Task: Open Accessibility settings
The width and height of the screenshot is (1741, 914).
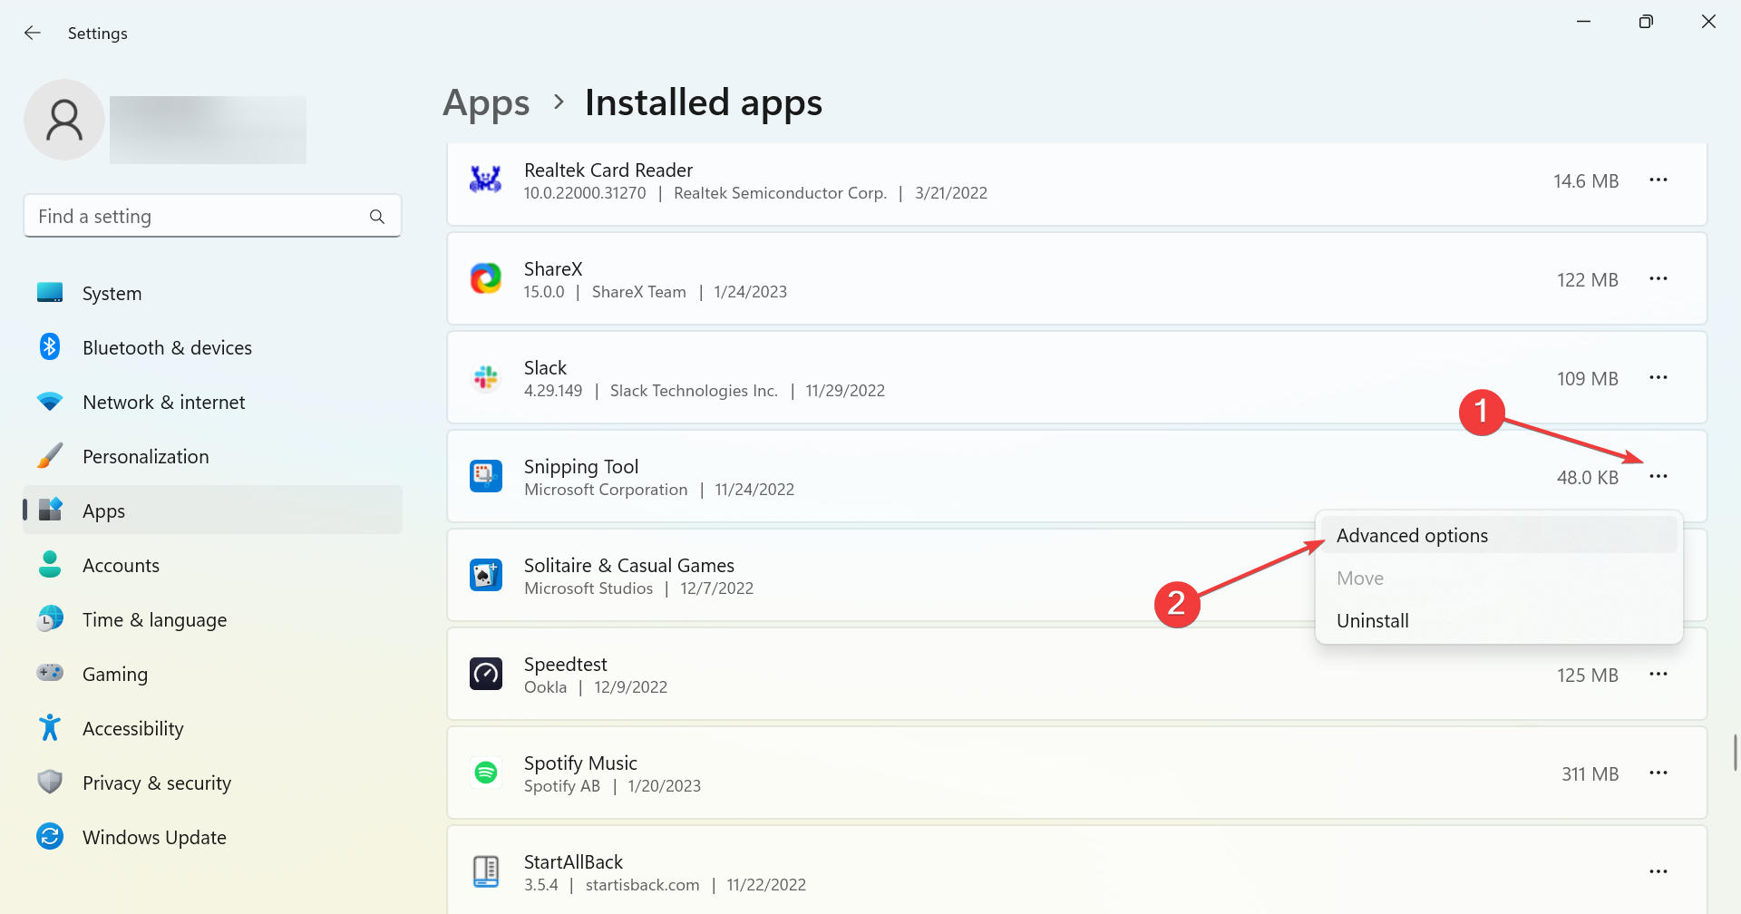Action: 212,728
